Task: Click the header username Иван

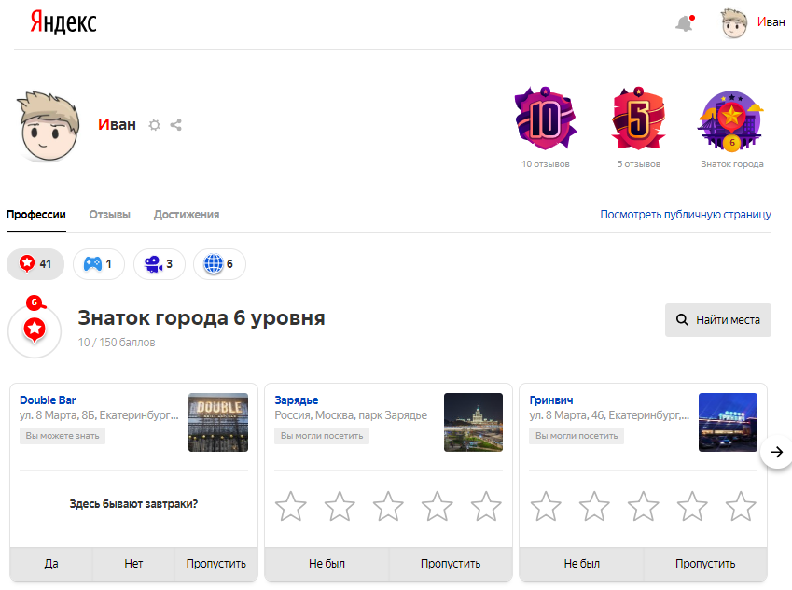Action: click(771, 22)
